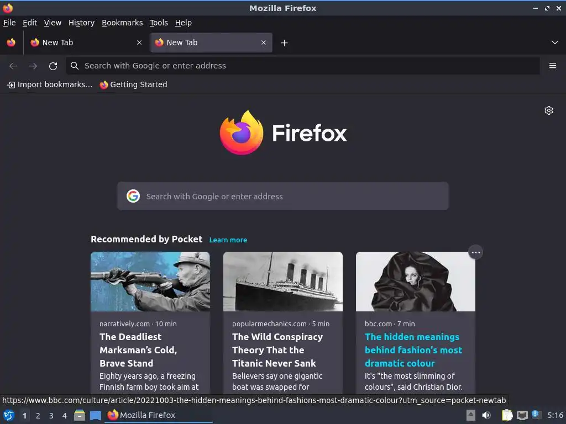Open the network tray icon
This screenshot has height=424, width=566.
pos(522,416)
